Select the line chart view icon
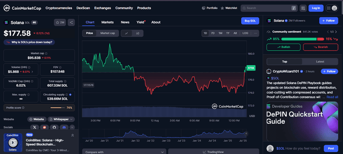The width and height of the screenshot is (343, 154). (x=127, y=34)
